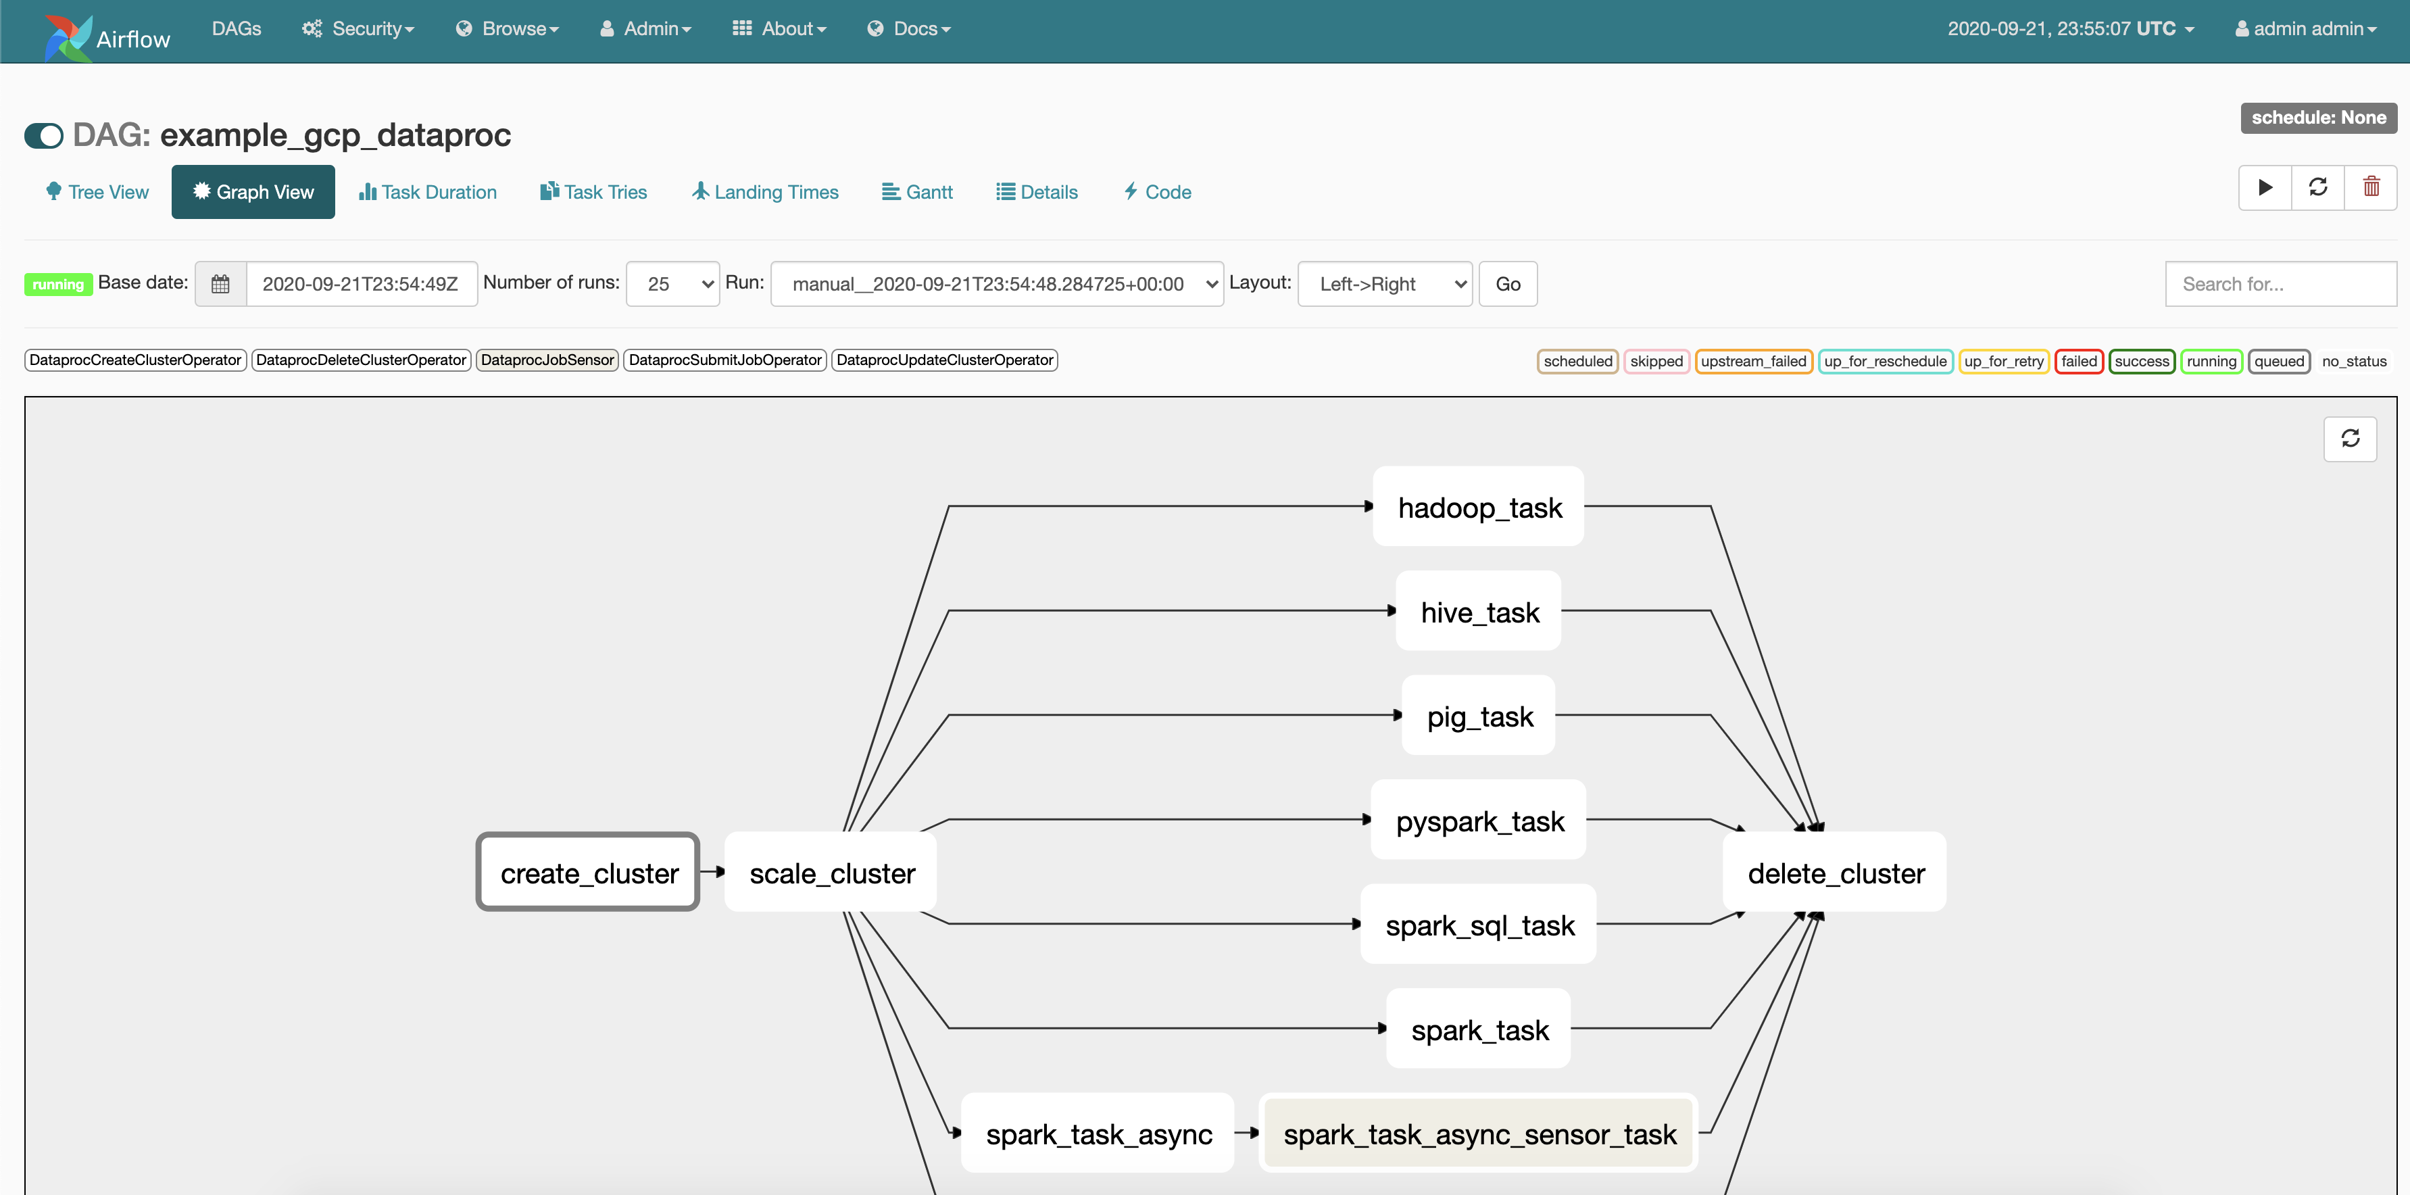Toggle the success status legend filter
Image resolution: width=2410 pixels, height=1195 pixels.
pyautogui.click(x=2142, y=361)
